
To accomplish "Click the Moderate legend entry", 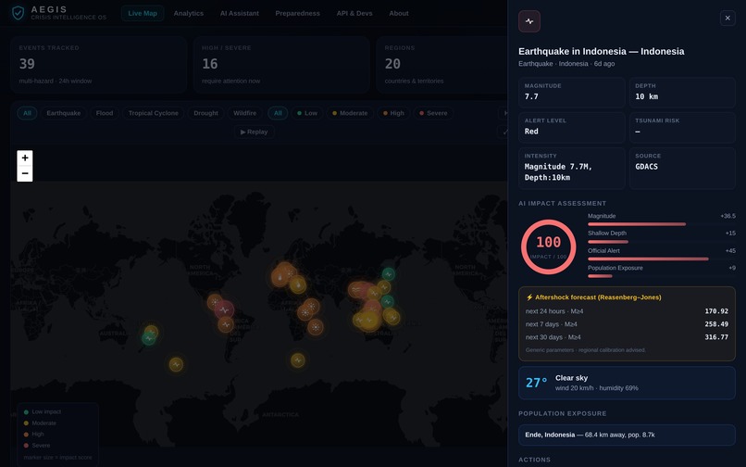I will pos(40,423).
